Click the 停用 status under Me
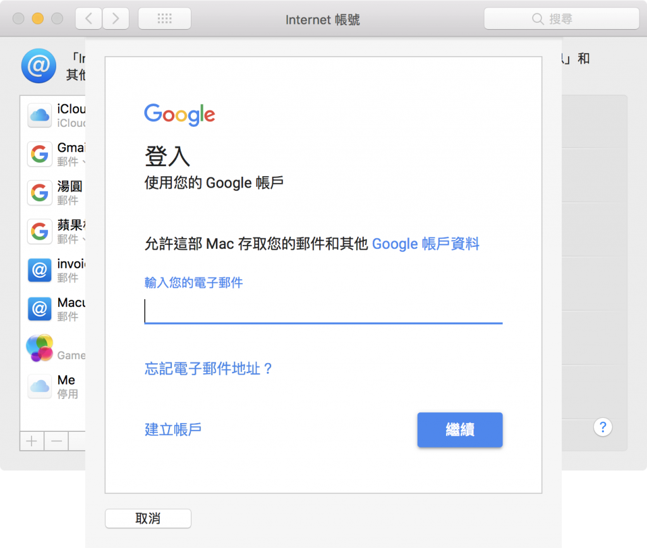 click(68, 394)
